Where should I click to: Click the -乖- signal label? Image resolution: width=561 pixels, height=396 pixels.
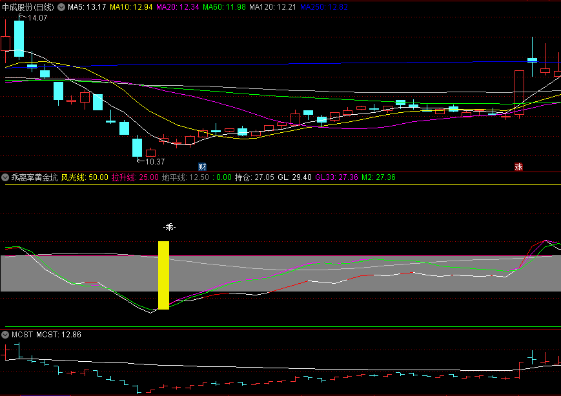click(x=169, y=227)
